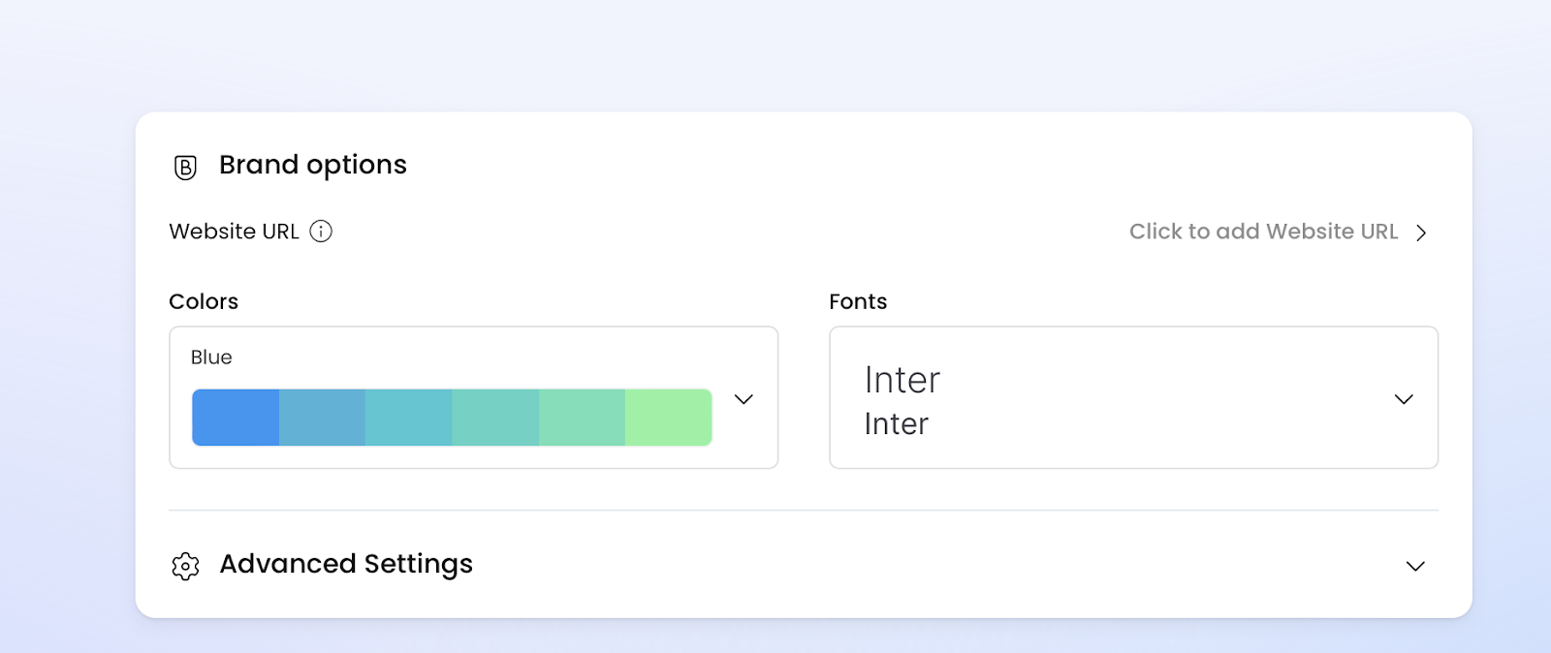Click to add Website URL link
Viewport: 1551px width, 653px height.
click(x=1263, y=232)
